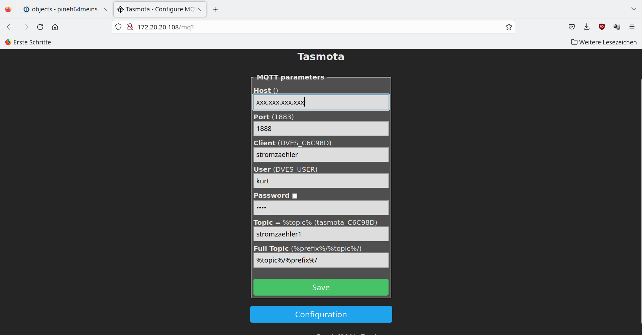The image size is (642, 335).
Task: Click the Password input field
Action: click(321, 208)
